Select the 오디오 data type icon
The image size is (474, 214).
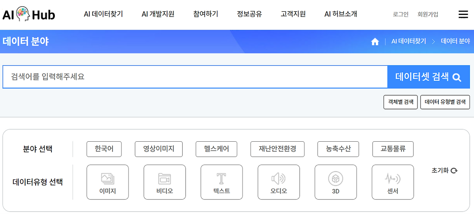278,182
